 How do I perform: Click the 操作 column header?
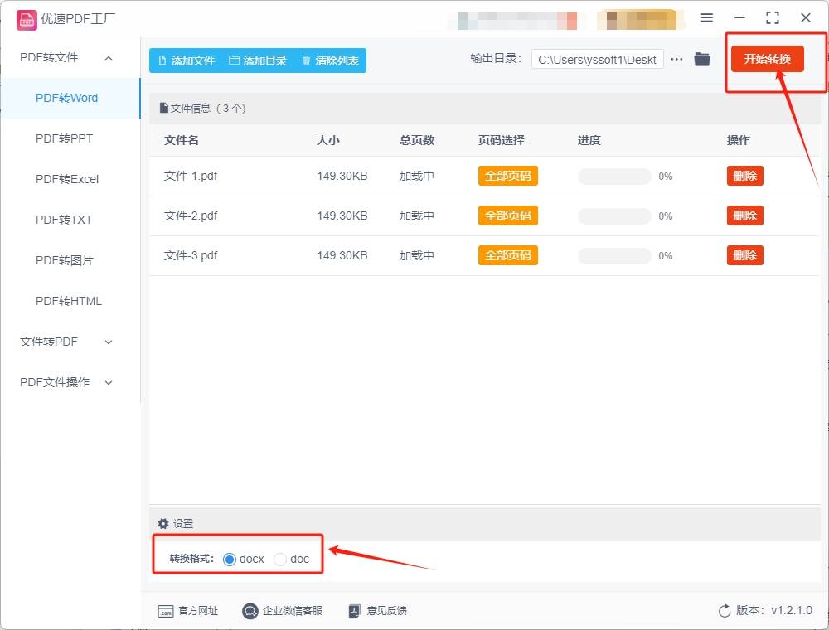[738, 140]
